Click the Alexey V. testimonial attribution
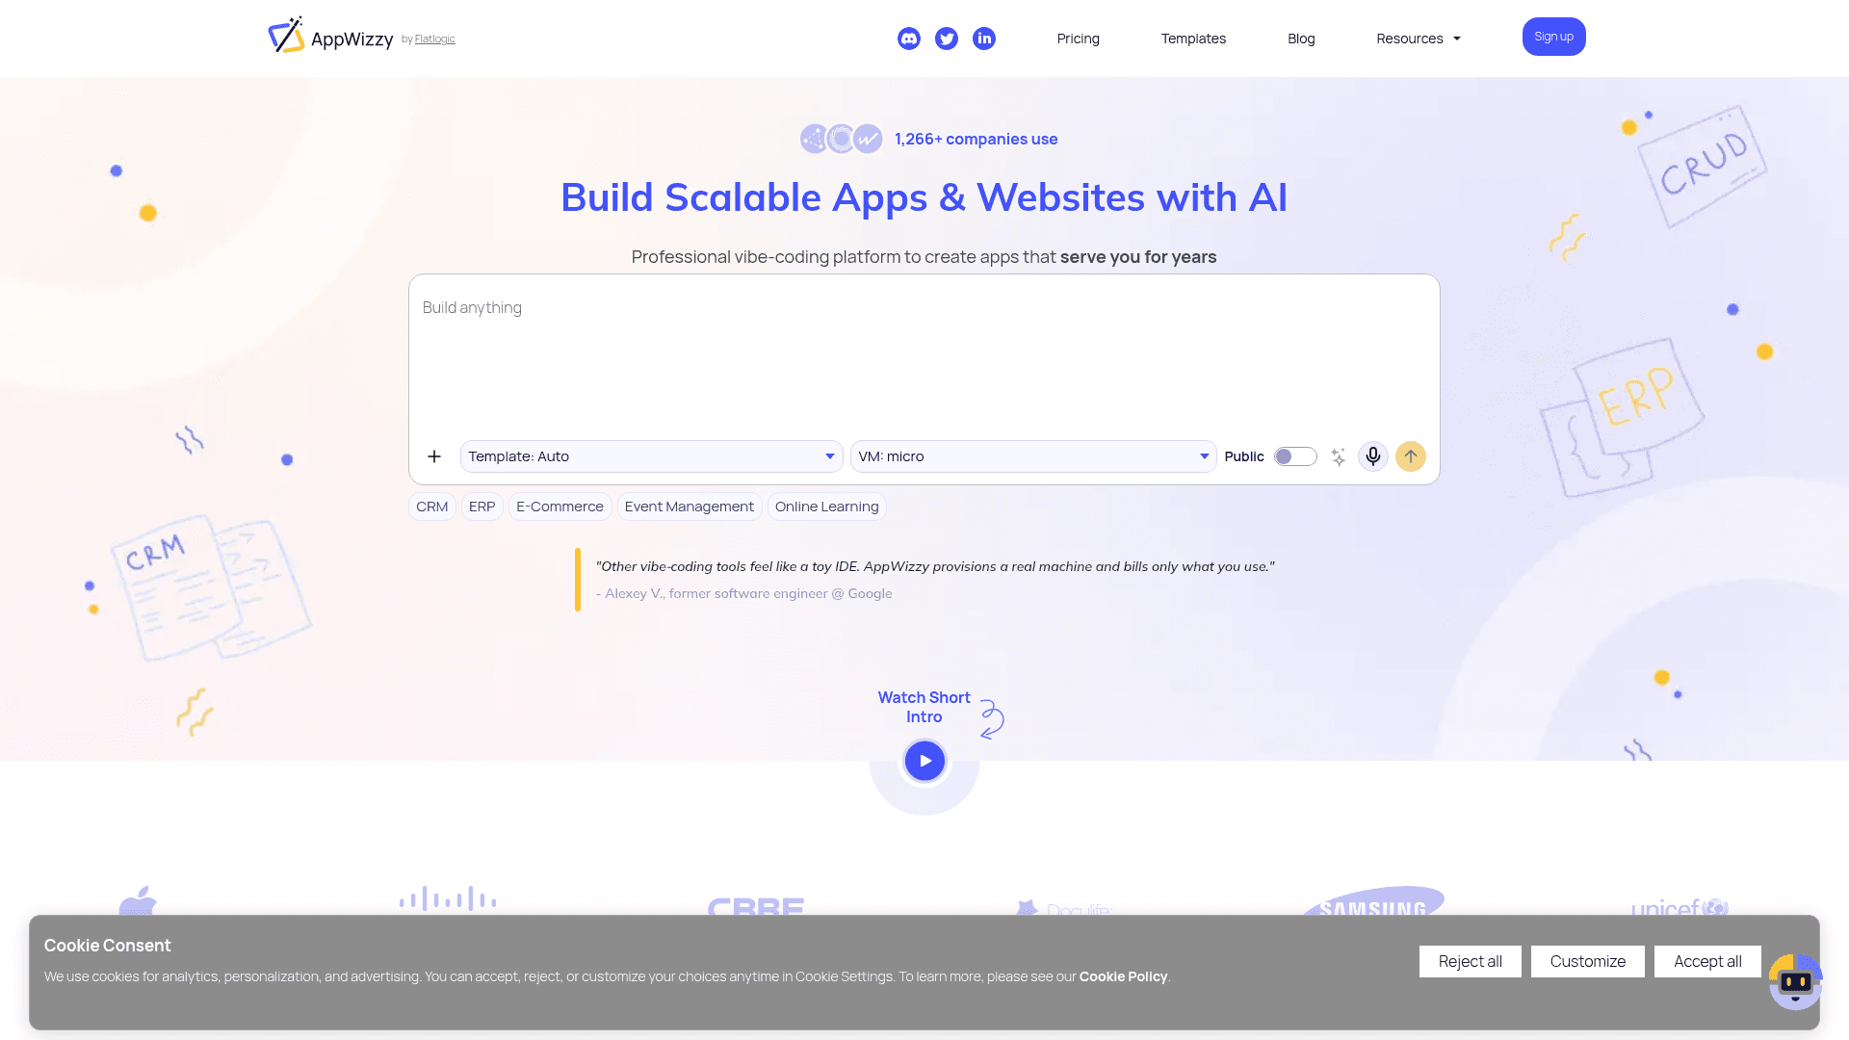Viewport: 1849px width, 1040px height. point(743,593)
